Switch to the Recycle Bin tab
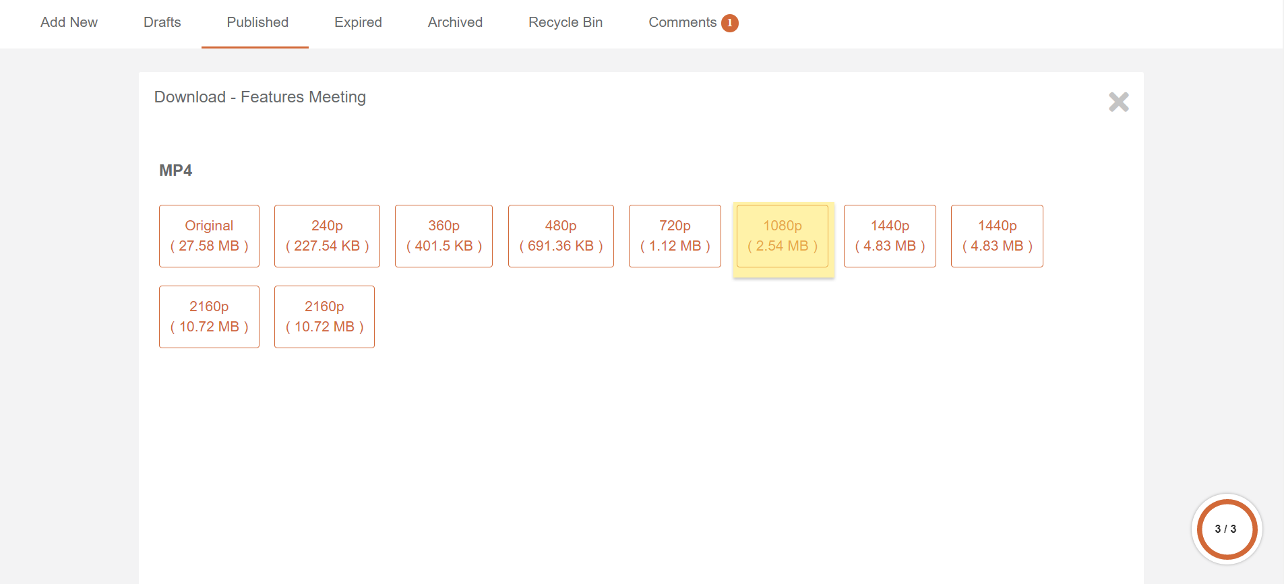Screen dimensions: 1284x584 [x=565, y=22]
